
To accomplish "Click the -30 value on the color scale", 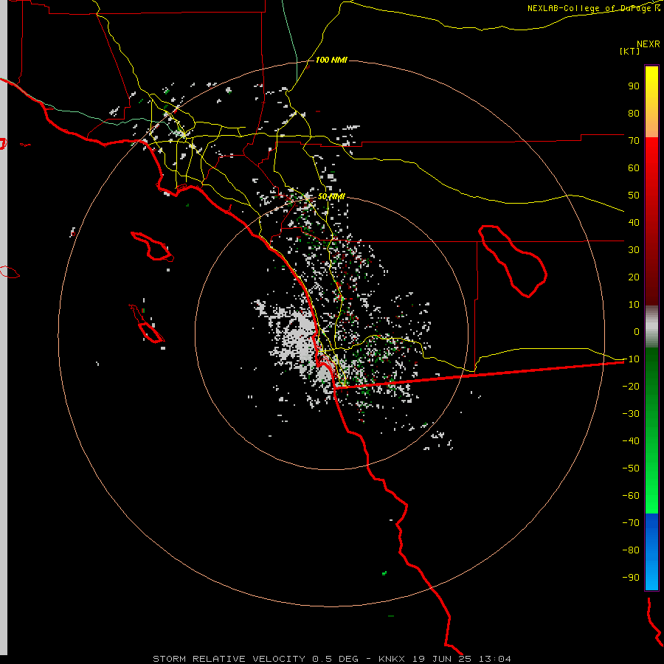I will tap(631, 414).
